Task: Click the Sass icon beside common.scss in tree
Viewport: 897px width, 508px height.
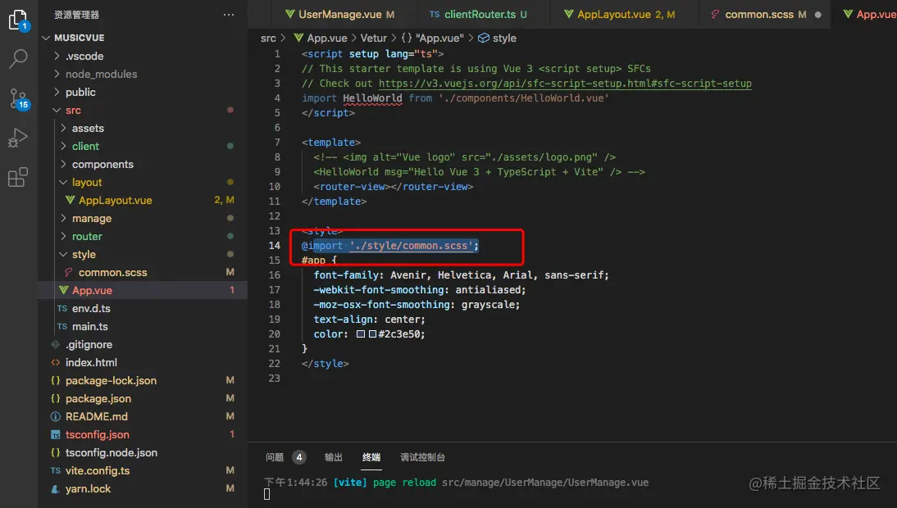Action: tap(69, 272)
